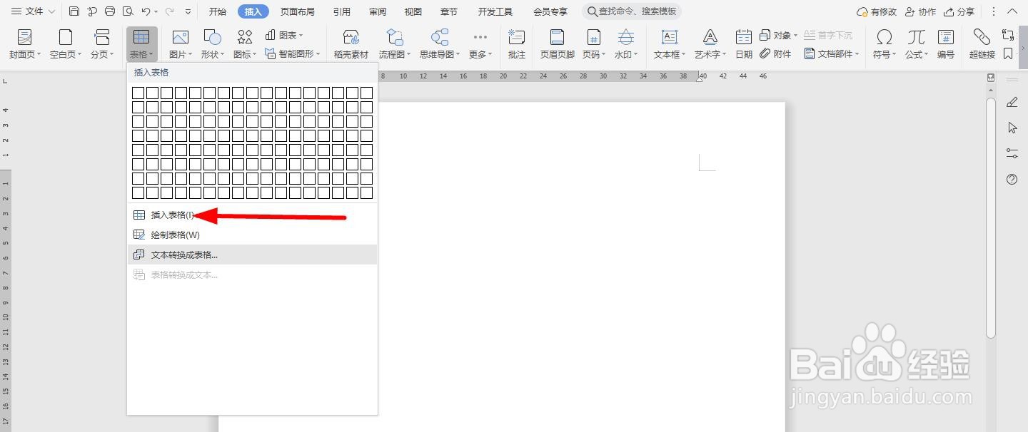
Task: Open the File (文件) menu dropdown
Action: click(33, 11)
